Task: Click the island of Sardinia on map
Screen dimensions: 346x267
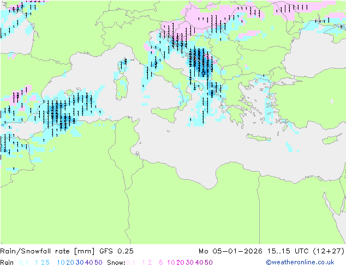Action: 121,88
